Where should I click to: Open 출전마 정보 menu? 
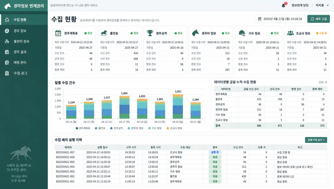click(x=22, y=41)
